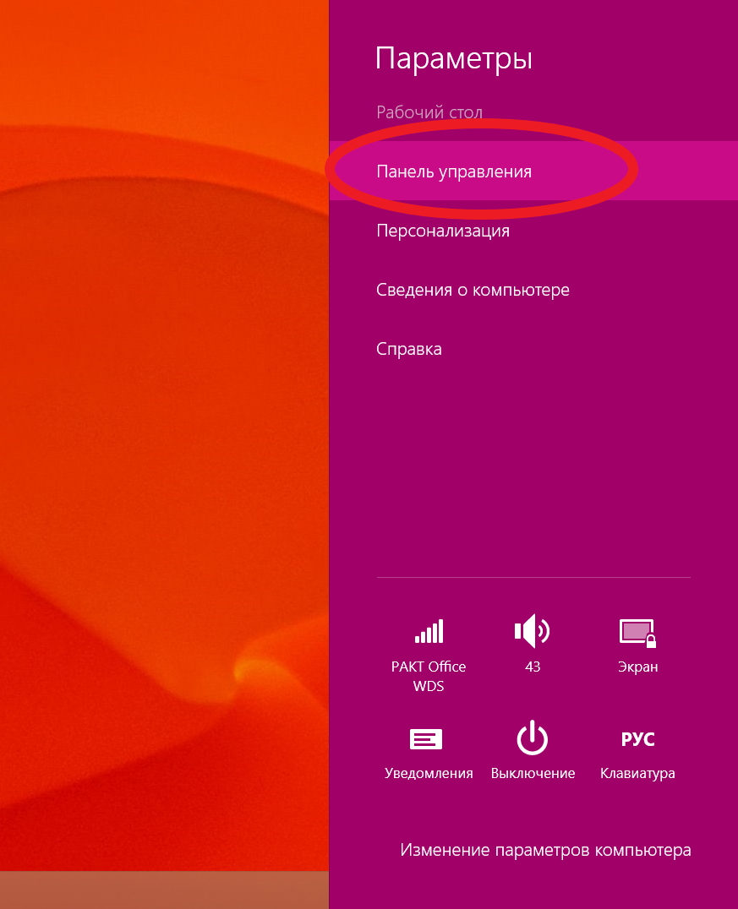
Task: Open the screen brightness monitor icon
Action: tap(637, 632)
